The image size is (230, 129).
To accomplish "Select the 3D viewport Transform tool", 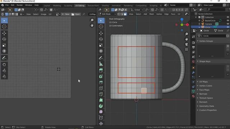I will click(x=101, y=51).
